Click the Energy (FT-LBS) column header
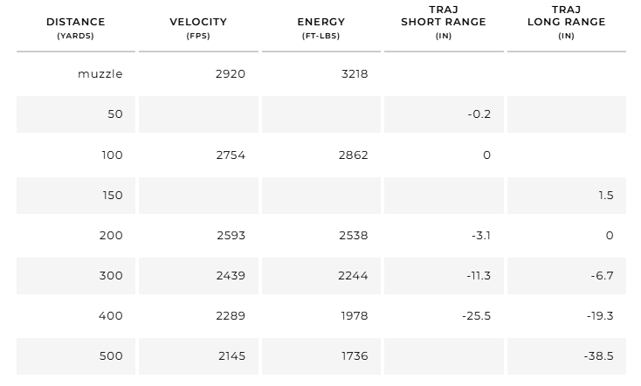Viewport: 641px width, 386px height. click(320, 27)
